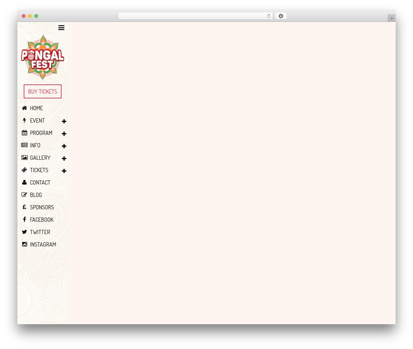Click the Sponsors pound sign icon
Viewport: 413px width, 349px height.
(25, 207)
